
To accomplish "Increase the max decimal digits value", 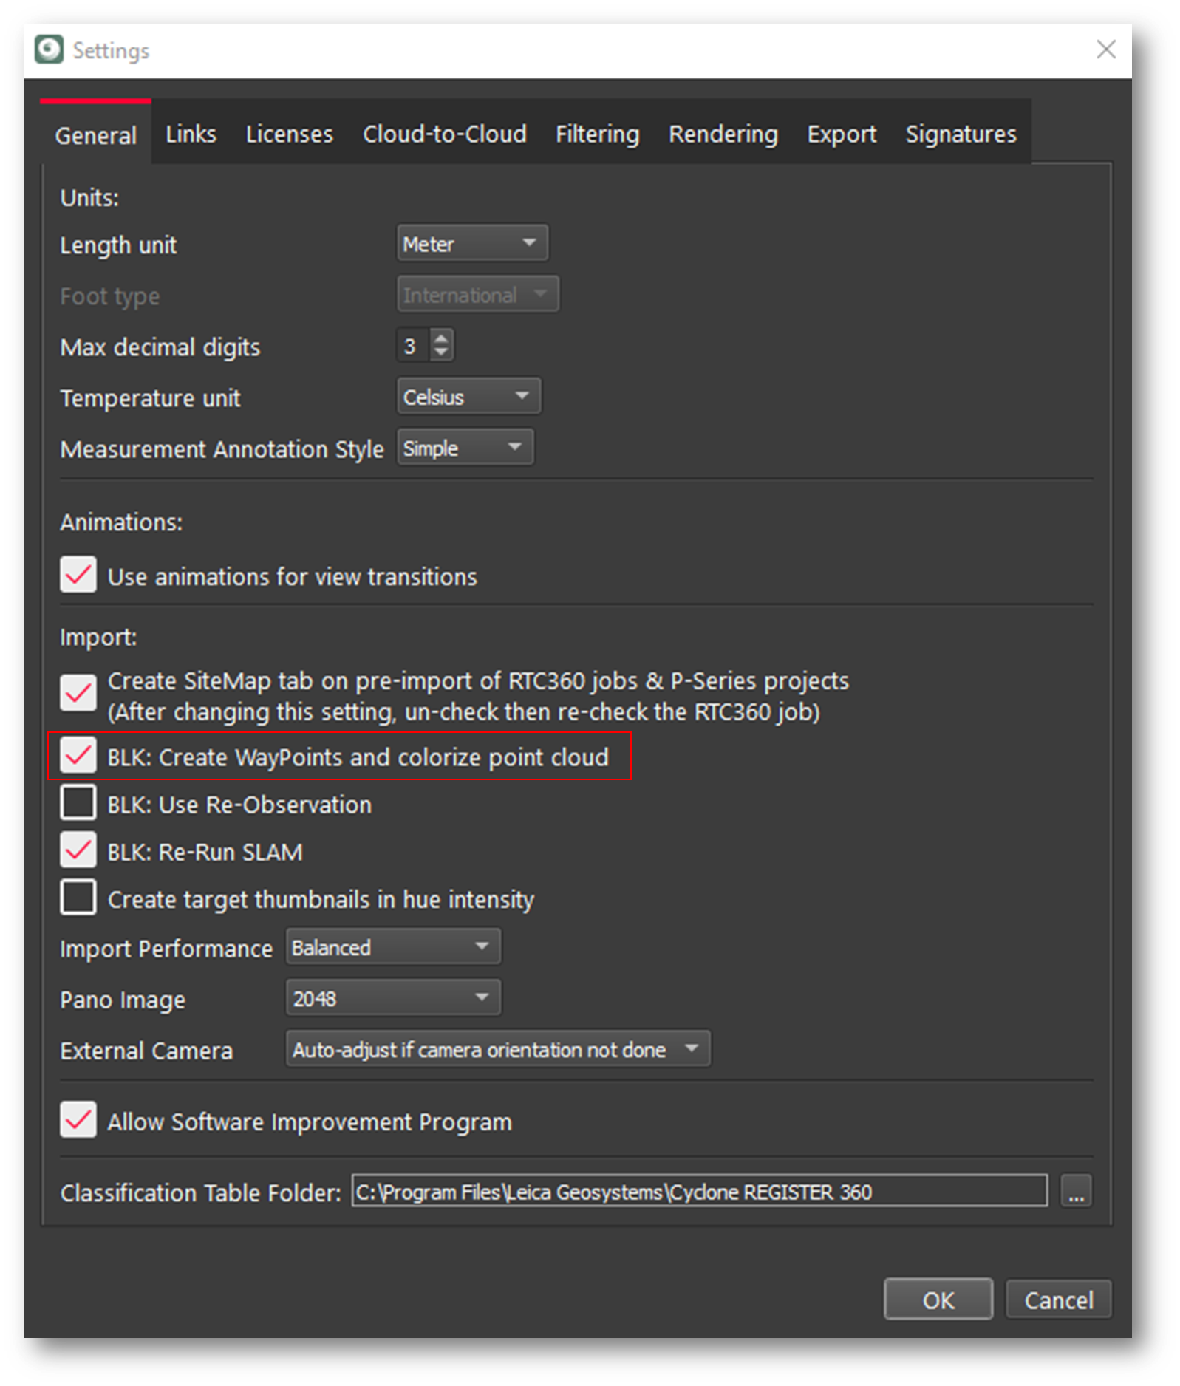I will (441, 338).
